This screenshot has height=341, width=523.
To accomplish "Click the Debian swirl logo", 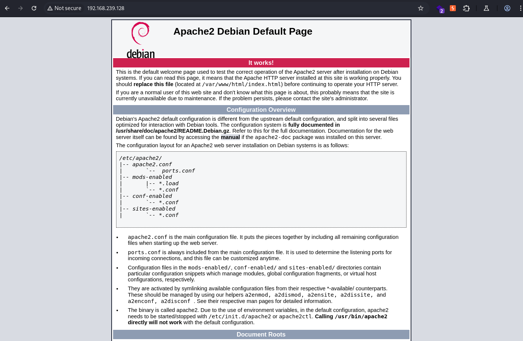I will click(141, 40).
